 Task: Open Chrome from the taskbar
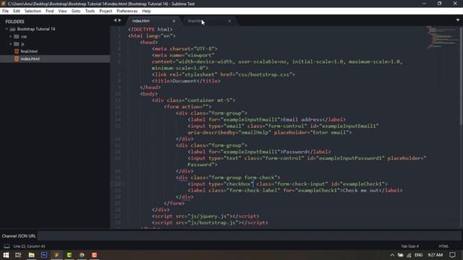[82, 255]
